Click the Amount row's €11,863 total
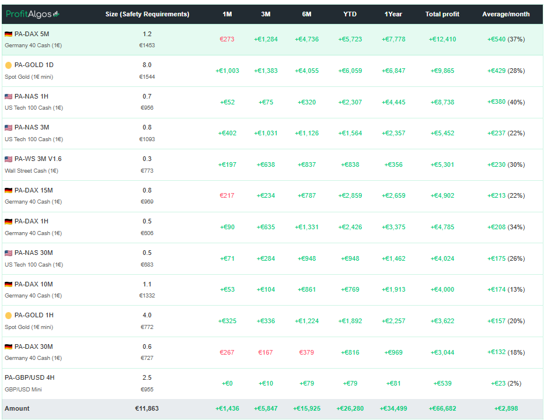 click(147, 408)
